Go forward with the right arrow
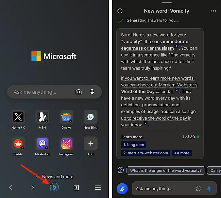Viewport: 221px width, 198px height. coord(33,188)
